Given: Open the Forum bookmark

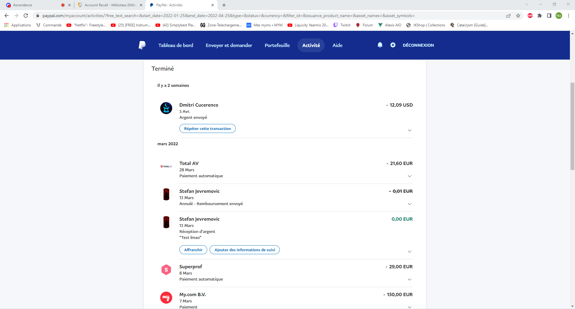Looking at the screenshot, I should click(364, 25).
